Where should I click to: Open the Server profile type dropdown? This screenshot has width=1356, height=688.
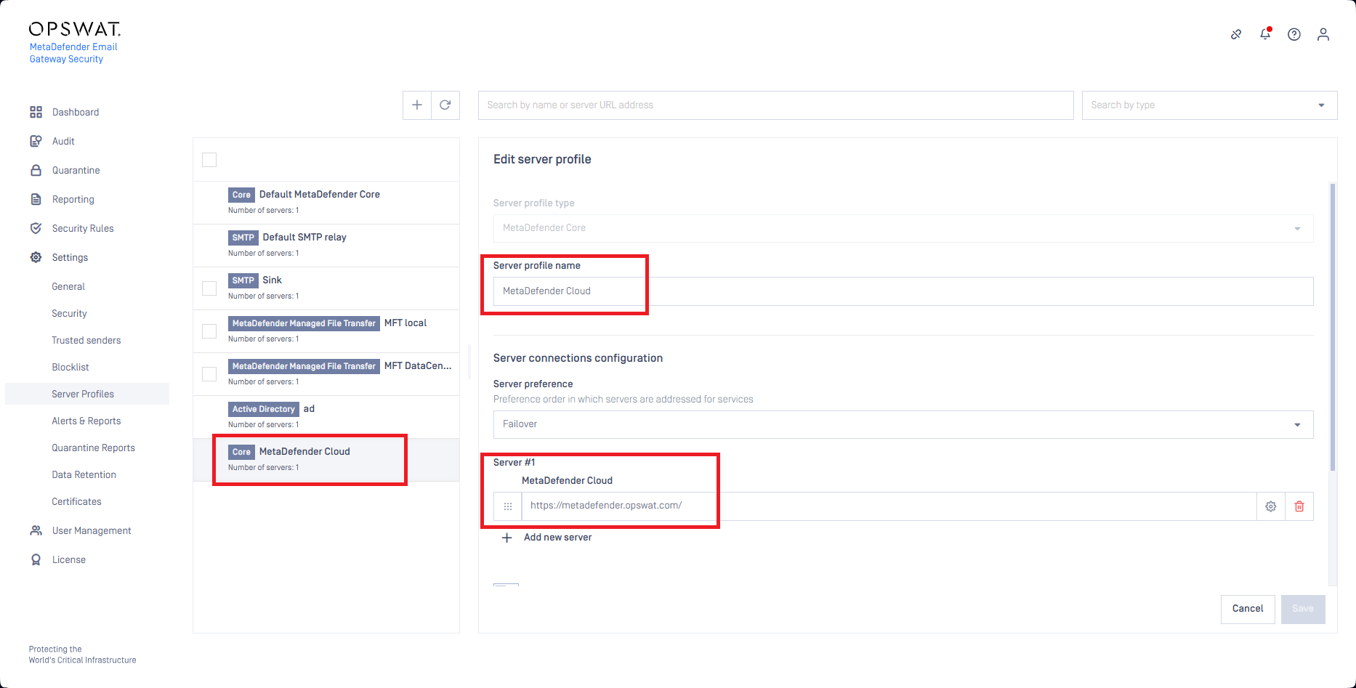903,228
